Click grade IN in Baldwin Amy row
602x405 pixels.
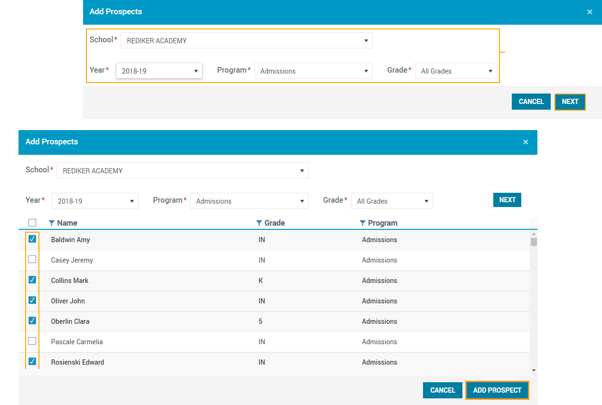pos(262,240)
